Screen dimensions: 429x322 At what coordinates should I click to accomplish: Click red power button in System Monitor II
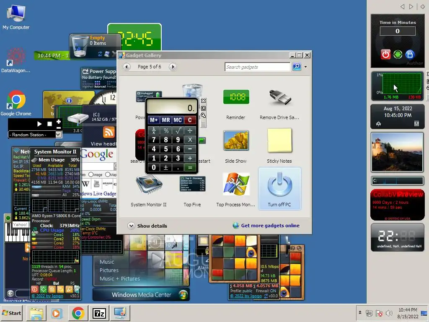coord(35,289)
